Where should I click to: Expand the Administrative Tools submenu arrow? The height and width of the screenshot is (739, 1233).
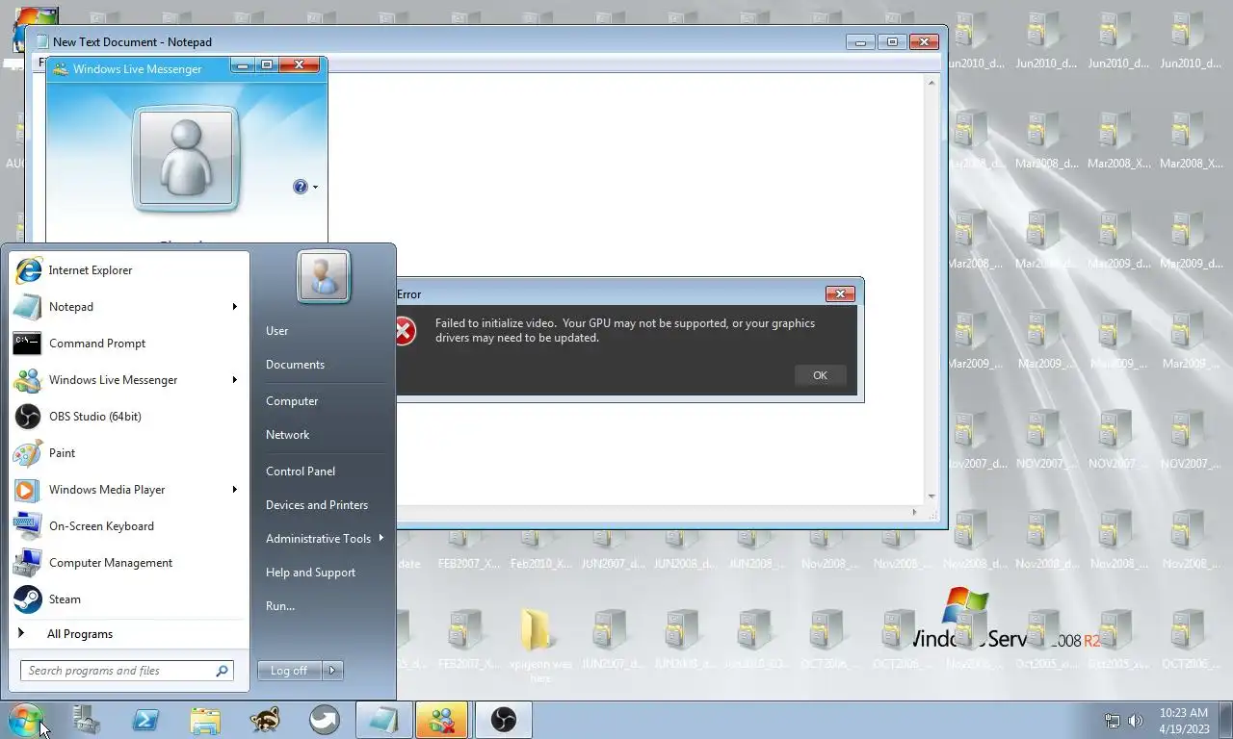pos(381,538)
